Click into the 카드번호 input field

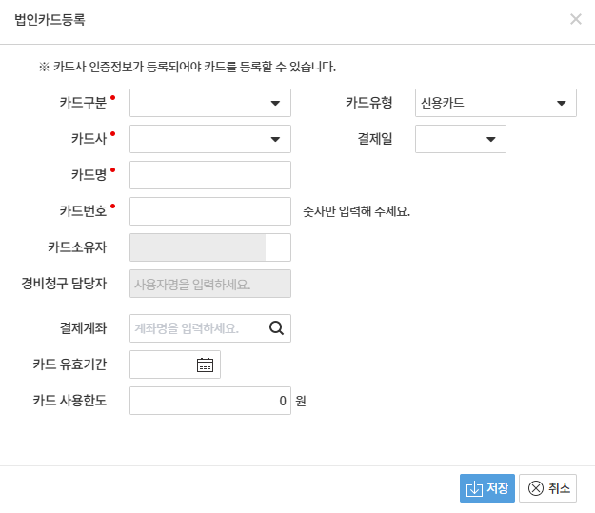click(209, 211)
